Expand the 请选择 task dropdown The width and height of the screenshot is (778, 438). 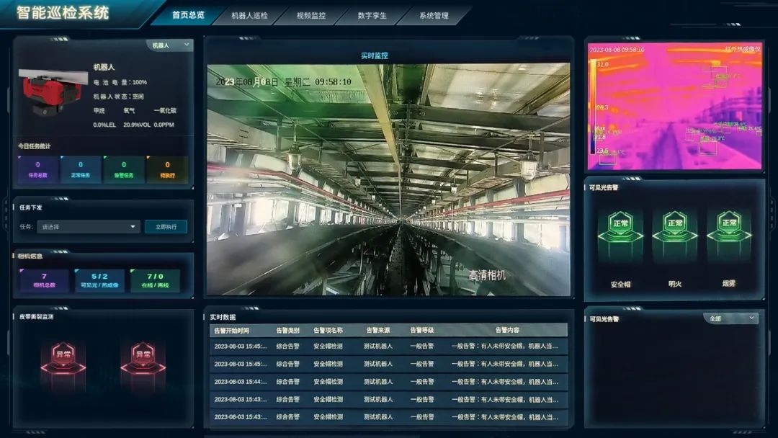(89, 227)
